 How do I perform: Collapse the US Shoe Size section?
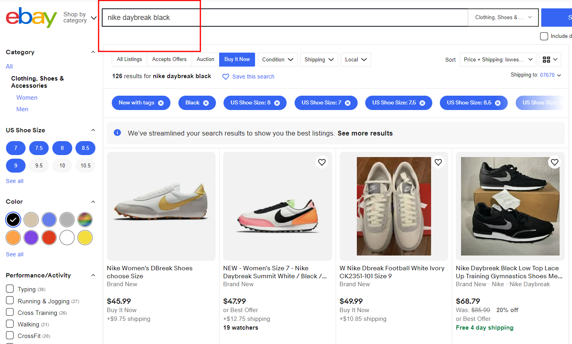(93, 130)
